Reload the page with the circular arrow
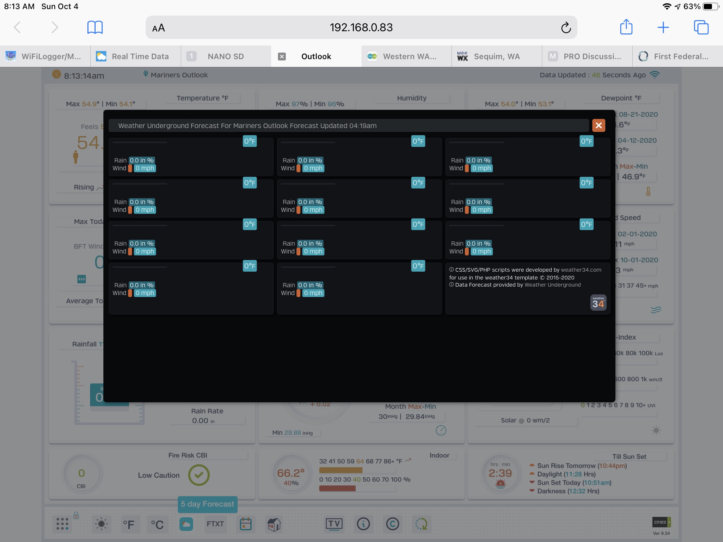The width and height of the screenshot is (723, 542). click(x=566, y=28)
